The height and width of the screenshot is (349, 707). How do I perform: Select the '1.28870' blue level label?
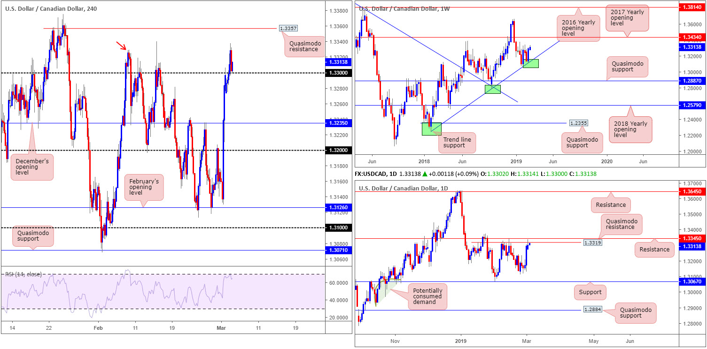692,81
